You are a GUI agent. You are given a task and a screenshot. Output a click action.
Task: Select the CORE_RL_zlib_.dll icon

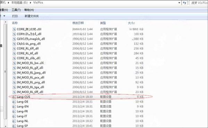tap(14, 58)
